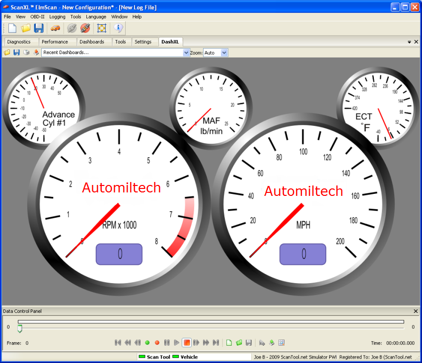The width and height of the screenshot is (422, 363).
Task: Open the Language menu
Action: (96, 17)
